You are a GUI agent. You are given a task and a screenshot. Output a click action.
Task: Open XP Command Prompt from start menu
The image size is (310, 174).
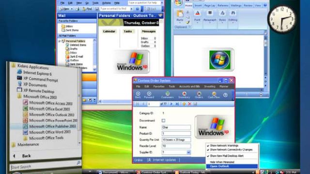click(38, 79)
